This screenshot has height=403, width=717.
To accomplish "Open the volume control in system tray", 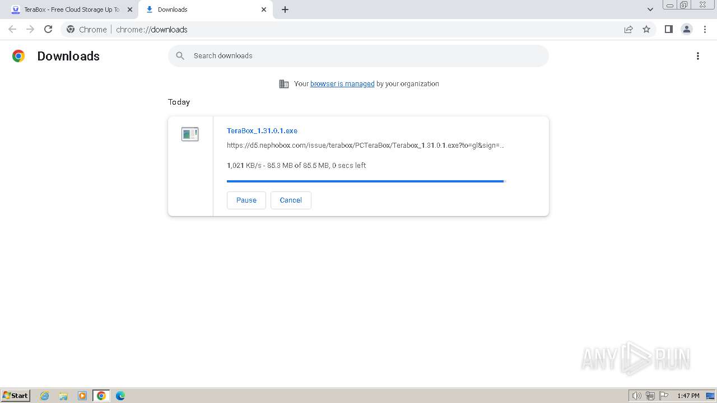I will click(637, 396).
